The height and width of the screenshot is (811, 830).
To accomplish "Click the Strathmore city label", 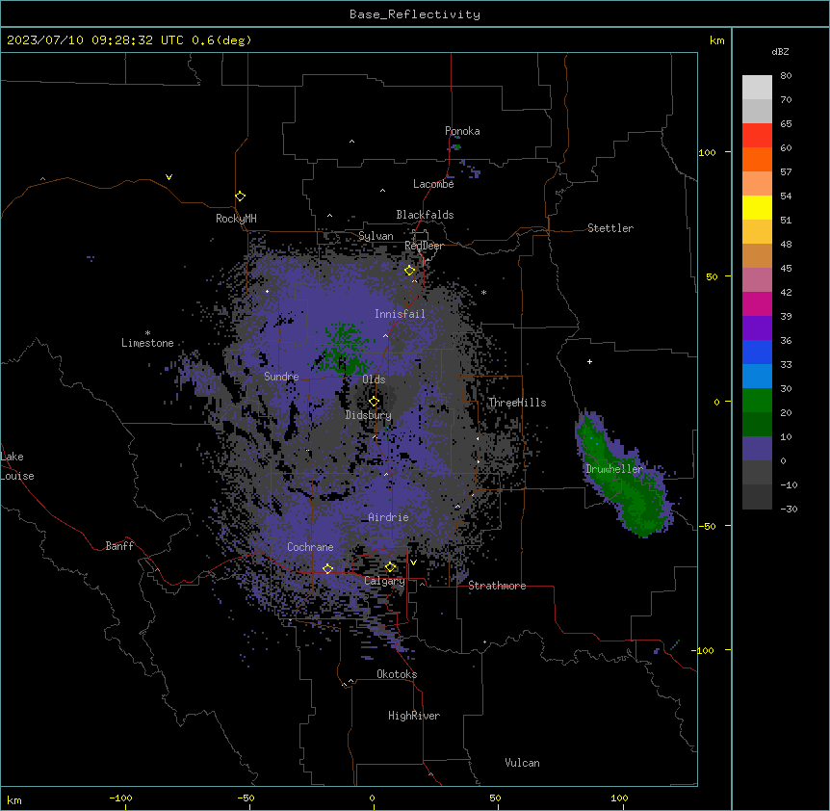I will [497, 586].
